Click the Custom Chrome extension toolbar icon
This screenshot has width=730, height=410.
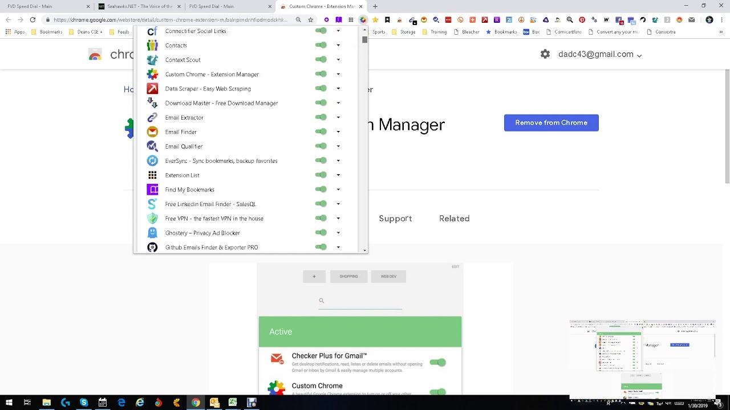click(363, 19)
